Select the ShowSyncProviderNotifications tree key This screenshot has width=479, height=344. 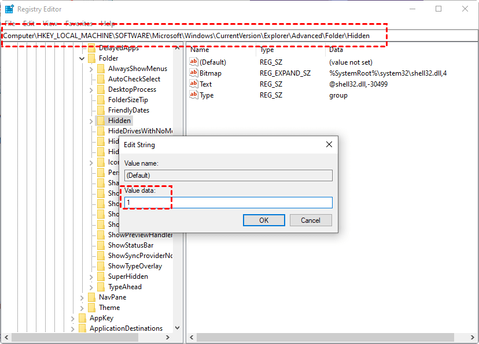point(140,255)
